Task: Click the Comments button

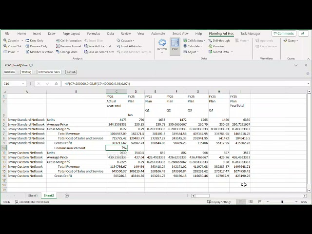Action: coord(284,34)
